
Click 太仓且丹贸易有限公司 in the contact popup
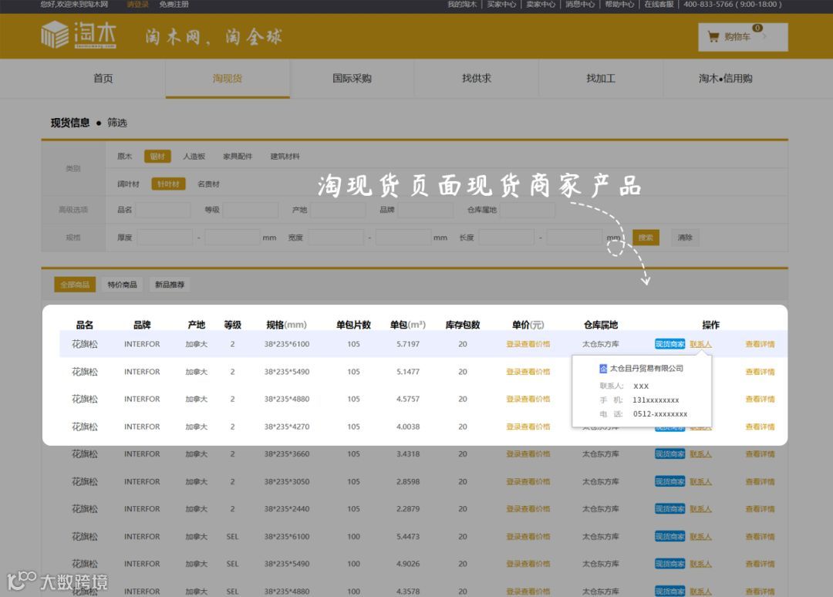tap(646, 368)
